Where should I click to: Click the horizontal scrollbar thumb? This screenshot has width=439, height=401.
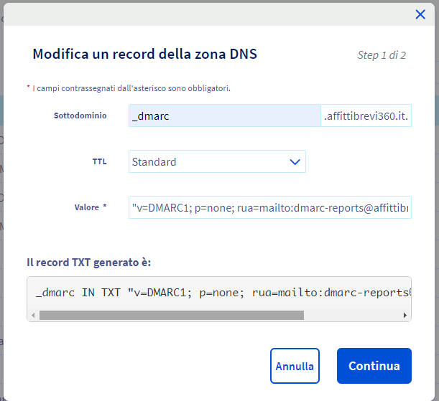[171, 315]
